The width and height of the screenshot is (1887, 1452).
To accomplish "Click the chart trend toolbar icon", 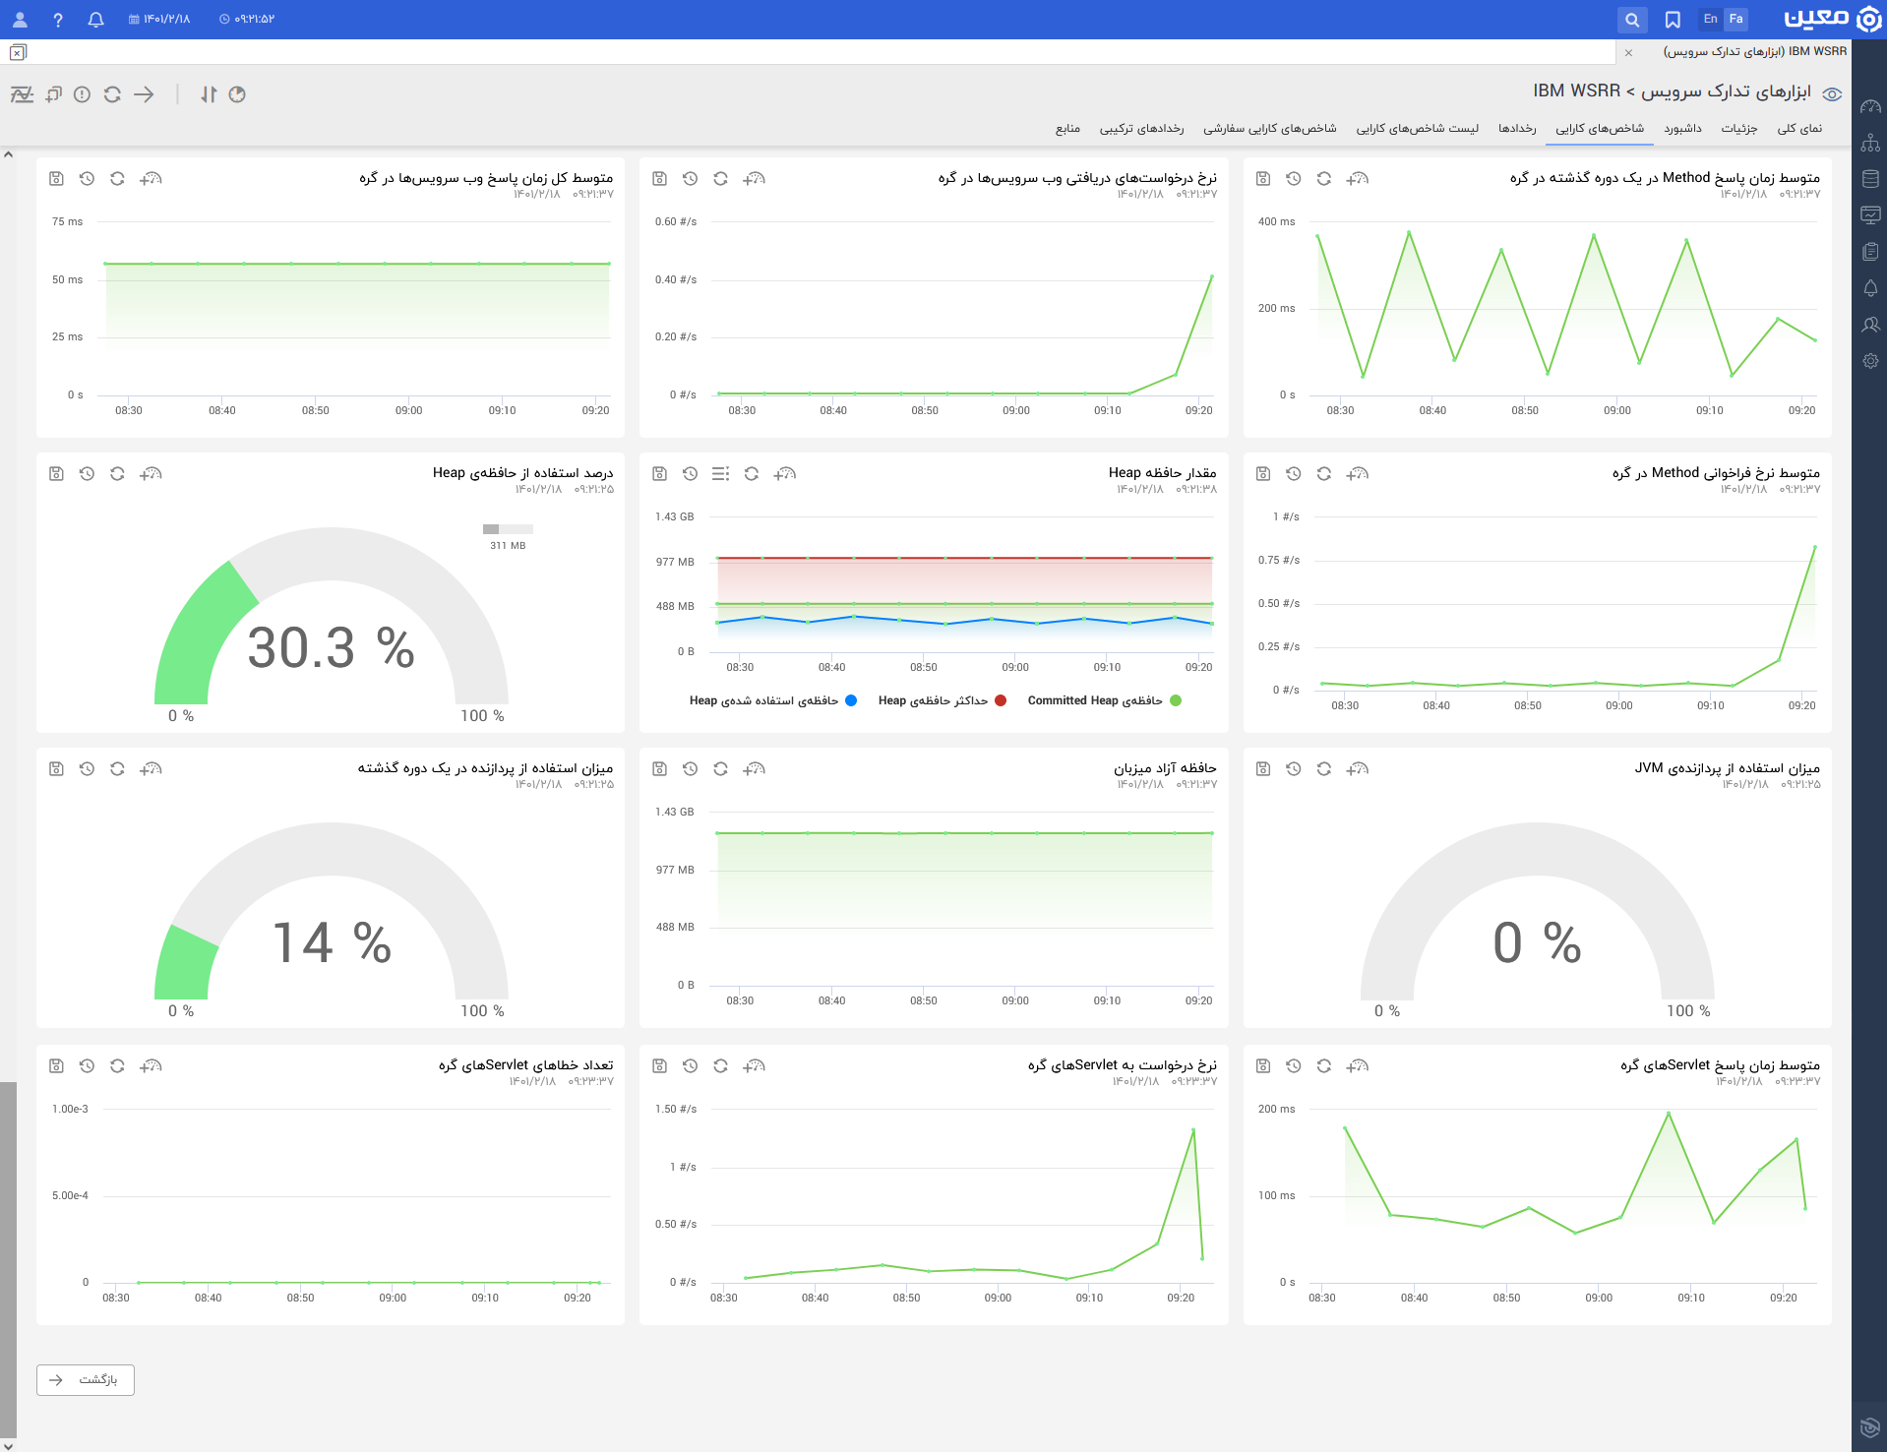I will 22,94.
